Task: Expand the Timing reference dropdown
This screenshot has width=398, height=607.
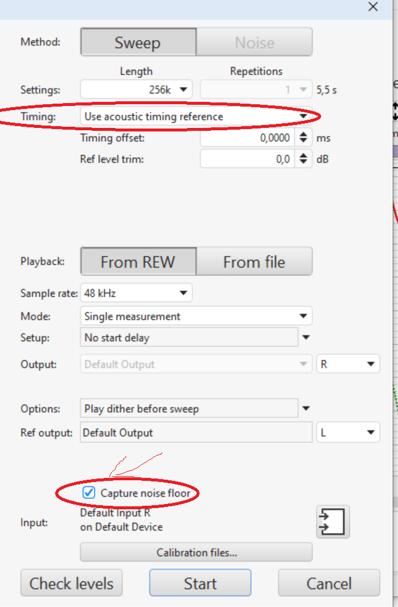Action: coord(196,116)
